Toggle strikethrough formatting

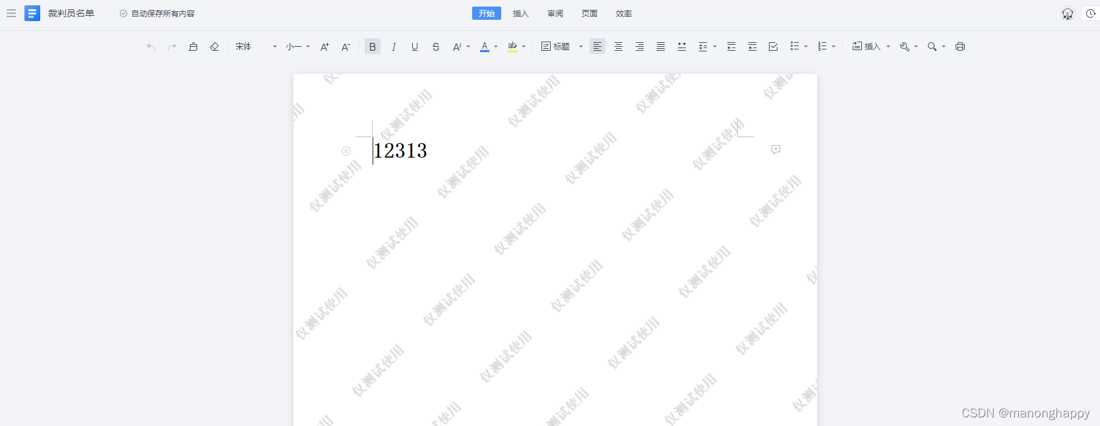(436, 47)
